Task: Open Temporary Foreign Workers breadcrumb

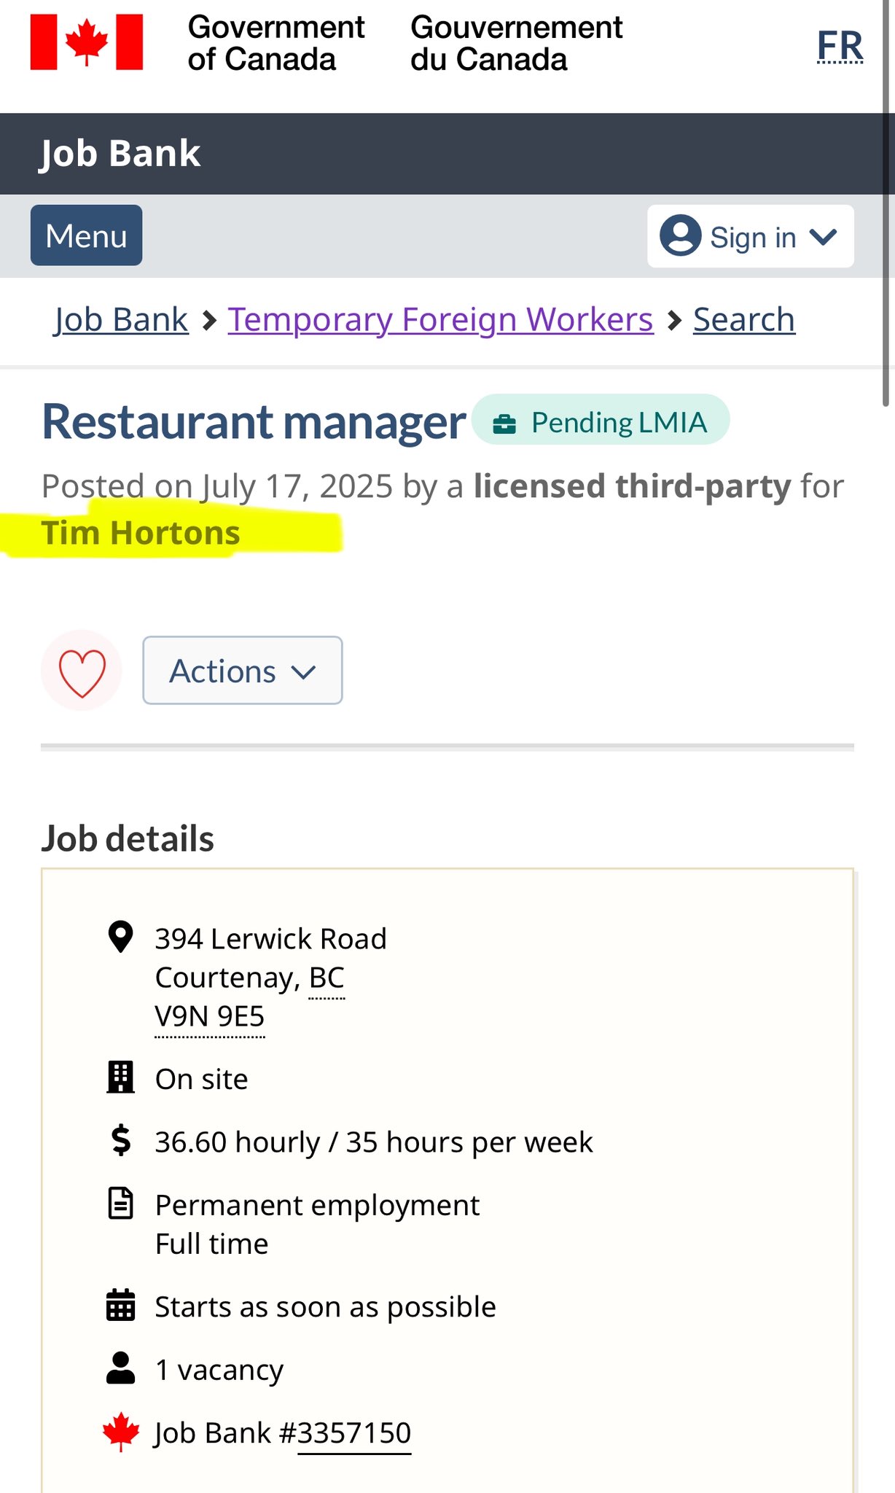Action: 440,319
